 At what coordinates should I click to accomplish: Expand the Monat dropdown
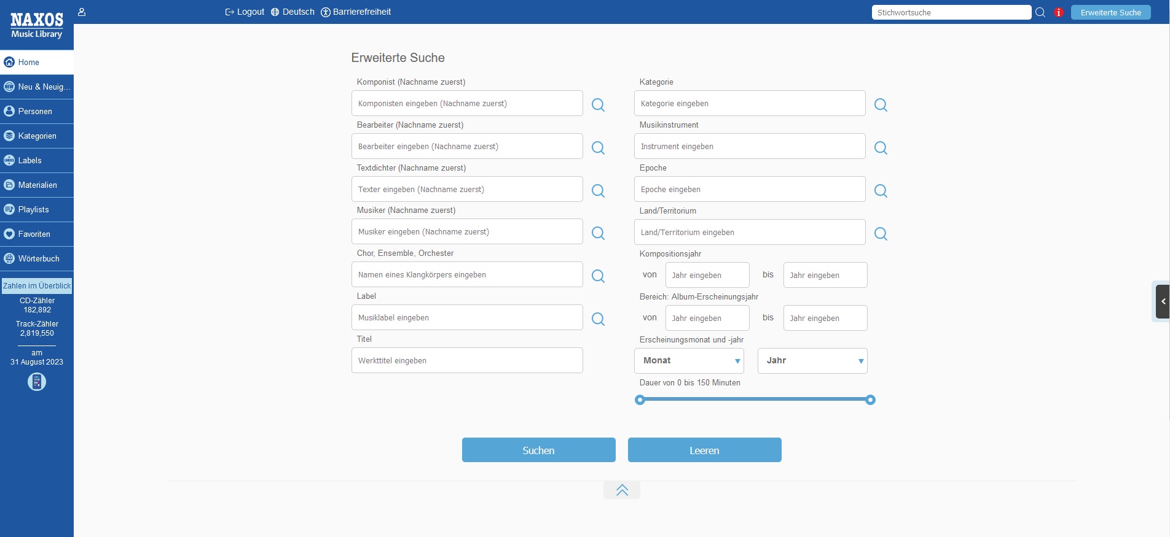pyautogui.click(x=689, y=361)
